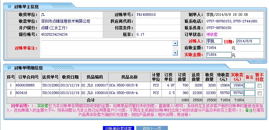Click the scroll down arrow in 对帐单备注 box
Image resolution: width=269 pixels, height=130 pixels.
(x=175, y=54)
